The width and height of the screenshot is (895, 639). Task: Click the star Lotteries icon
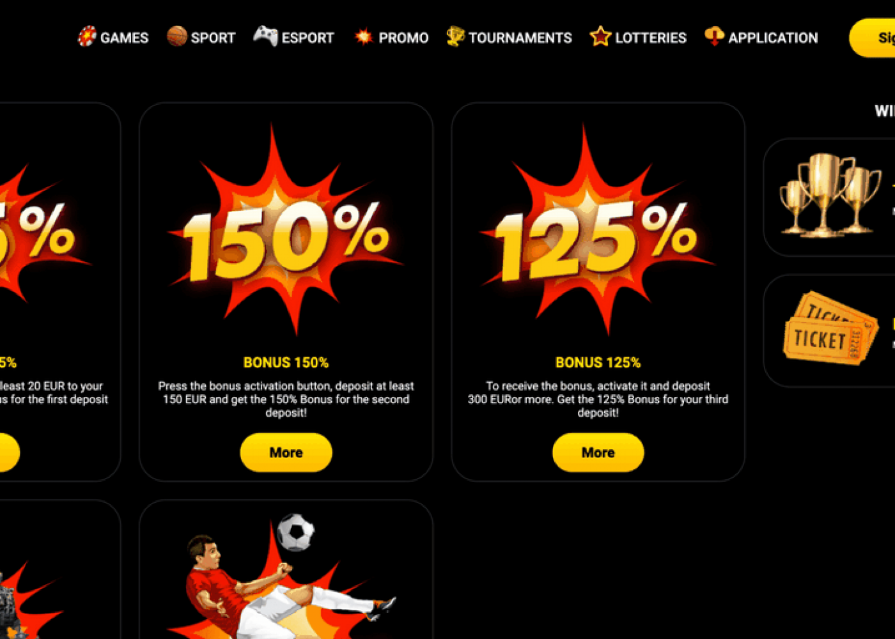[600, 36]
